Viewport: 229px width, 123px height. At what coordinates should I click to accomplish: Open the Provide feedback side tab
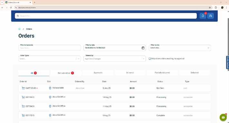(x=227, y=62)
